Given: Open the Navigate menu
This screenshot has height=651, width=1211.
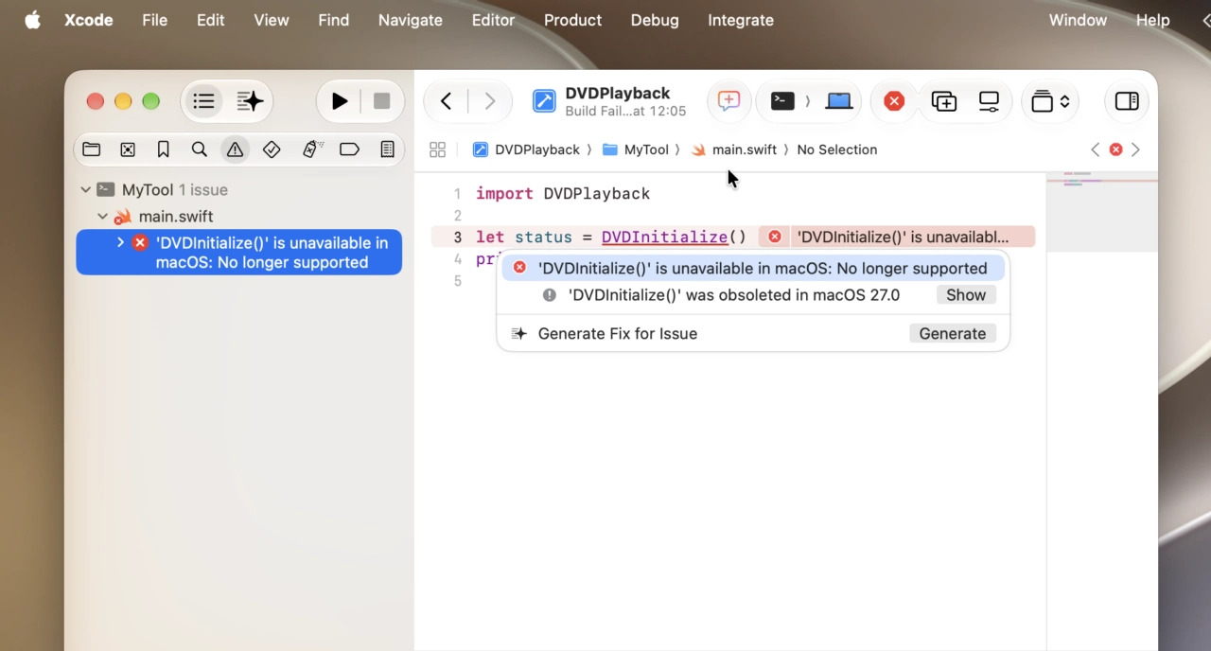Looking at the screenshot, I should click(411, 20).
